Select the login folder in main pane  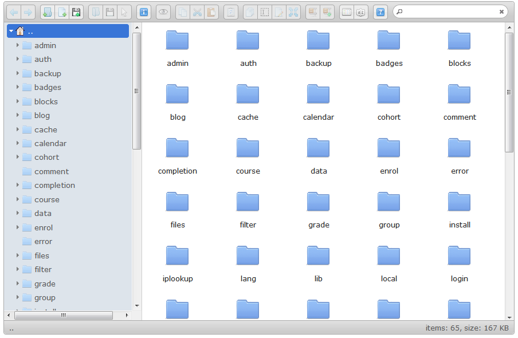click(460, 263)
